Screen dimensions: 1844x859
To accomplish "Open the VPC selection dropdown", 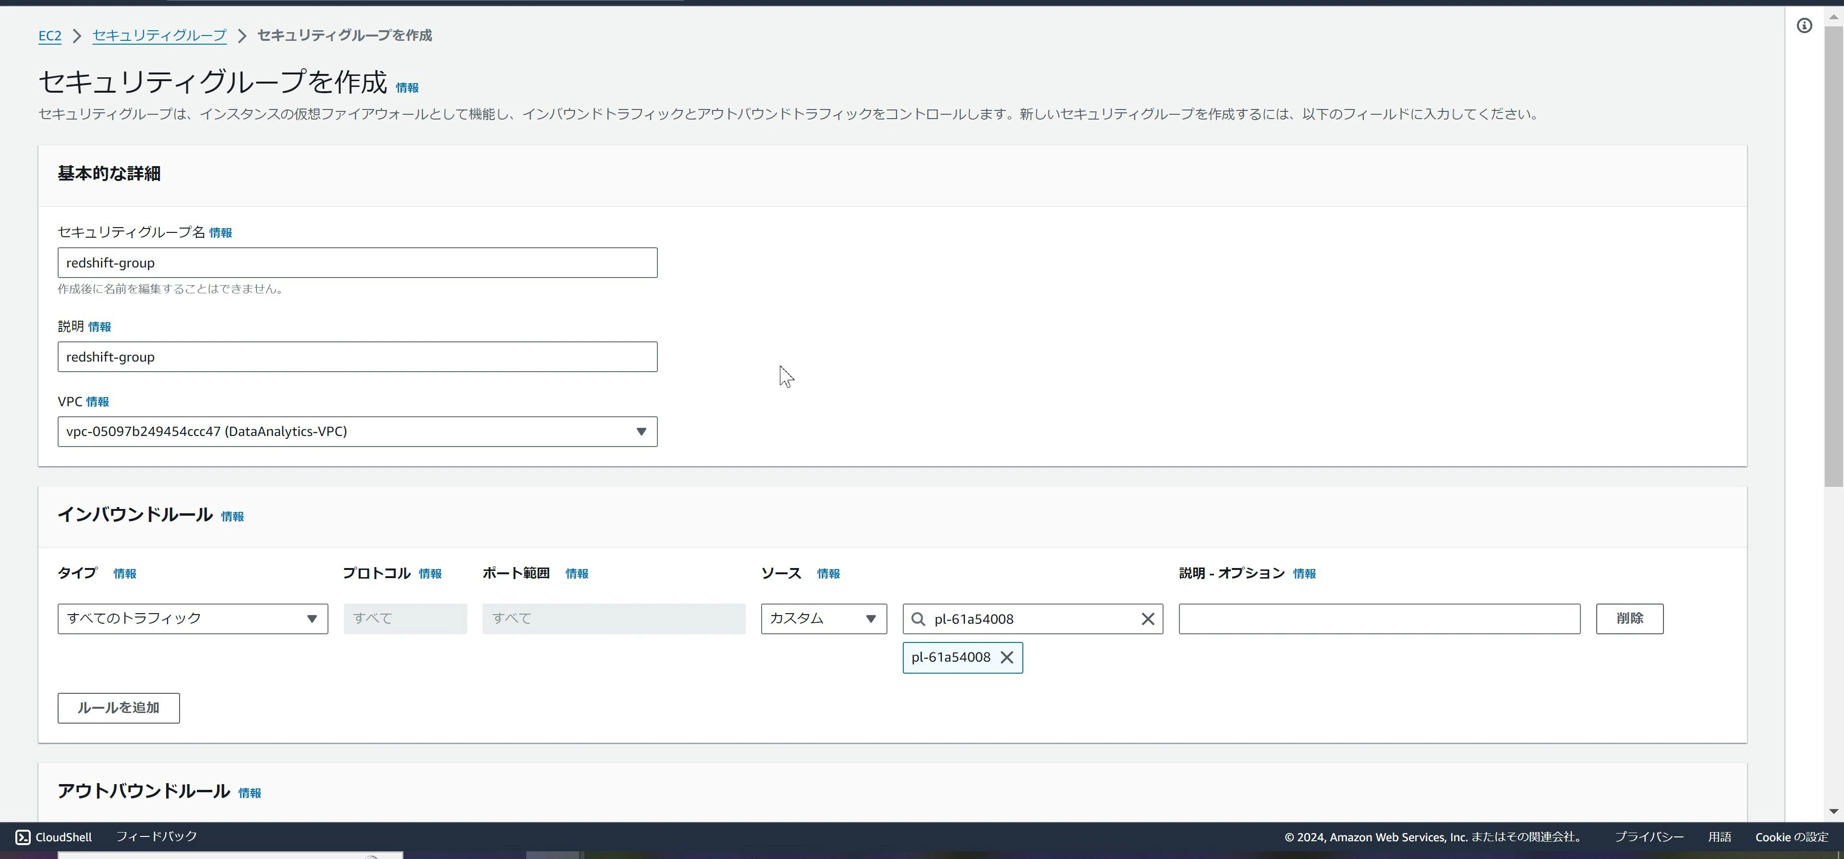I will pyautogui.click(x=357, y=432).
